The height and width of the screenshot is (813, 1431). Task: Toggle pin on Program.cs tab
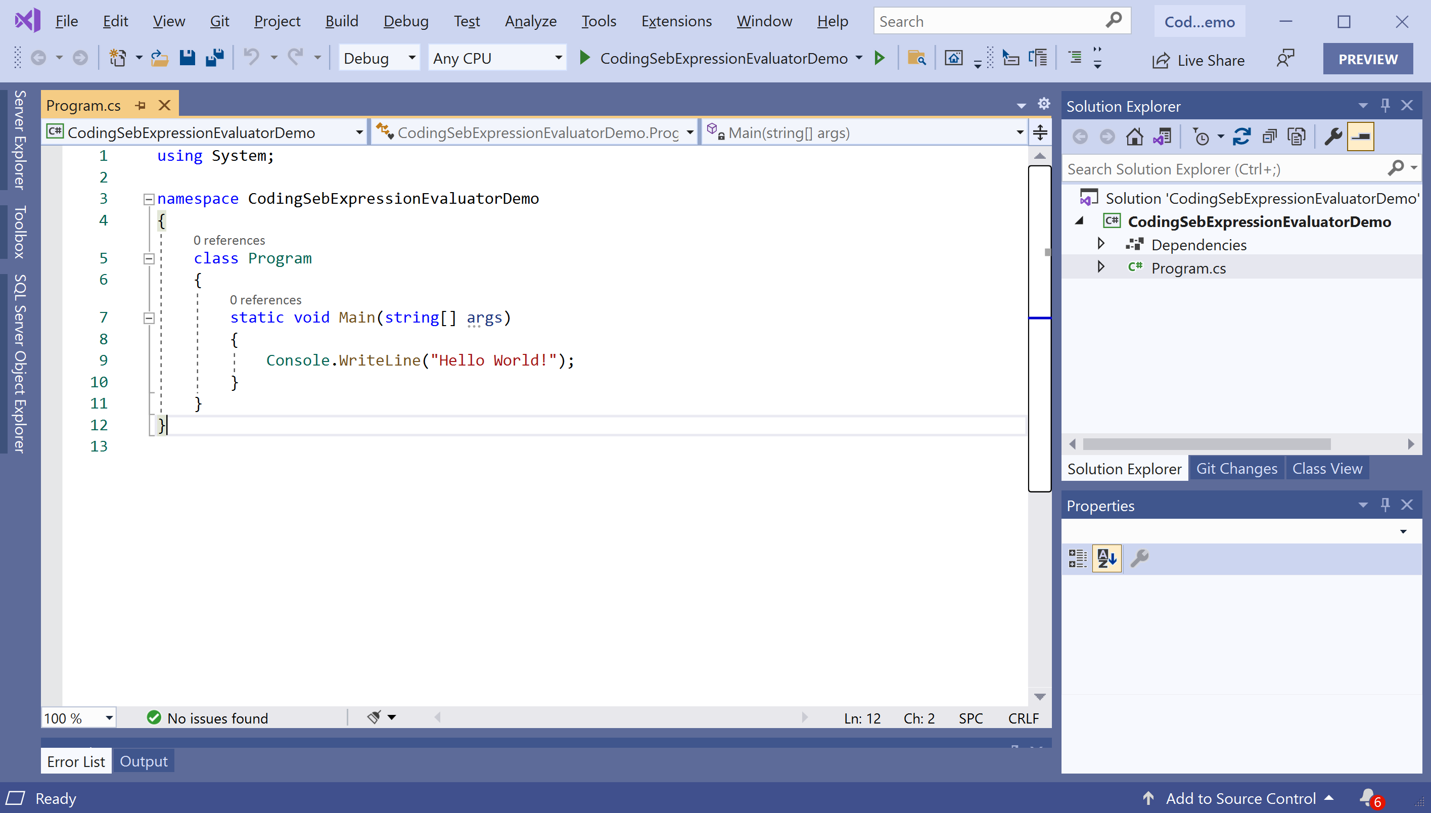[x=141, y=105]
